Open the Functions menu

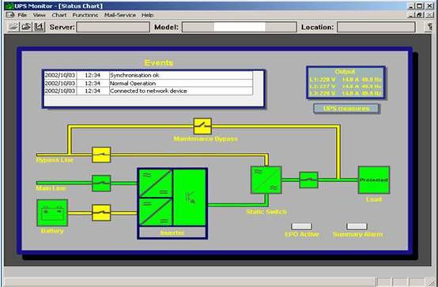coord(85,15)
